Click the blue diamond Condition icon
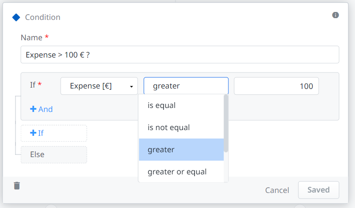The width and height of the screenshot is (355, 208). 16,17
